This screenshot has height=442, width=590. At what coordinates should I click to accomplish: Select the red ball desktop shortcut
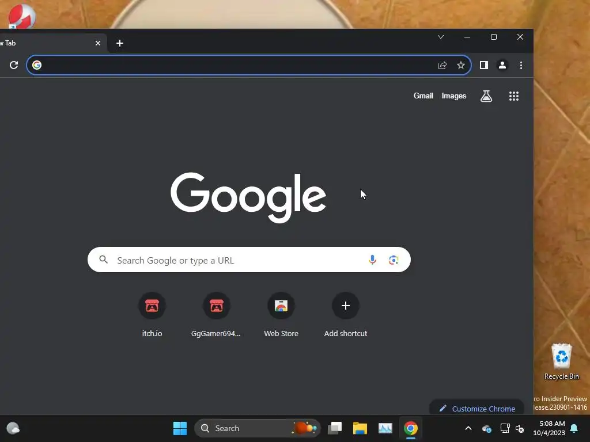tap(22, 16)
